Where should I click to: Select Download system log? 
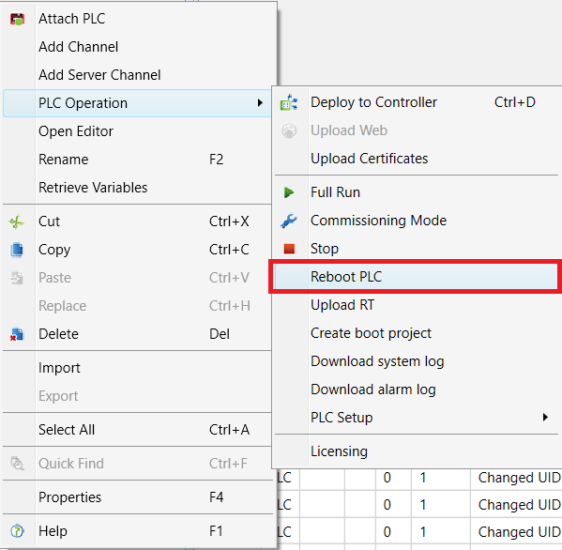click(x=377, y=361)
